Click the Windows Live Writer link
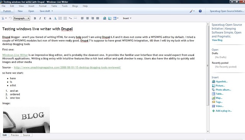This screenshot has width=245, height=140. 15,55
